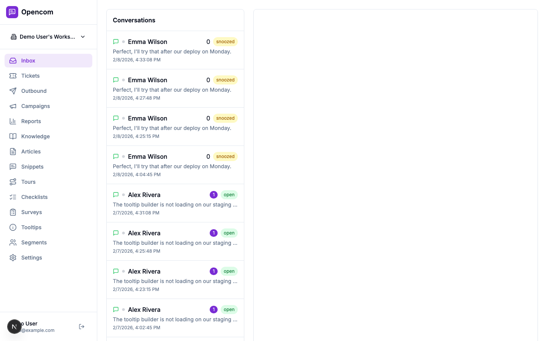547x341 pixels.
Task: Open the workspace building icon selector
Action: tap(14, 36)
